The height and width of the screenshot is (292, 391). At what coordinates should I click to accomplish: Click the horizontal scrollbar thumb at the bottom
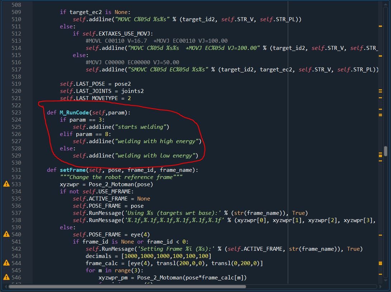(x=127, y=287)
